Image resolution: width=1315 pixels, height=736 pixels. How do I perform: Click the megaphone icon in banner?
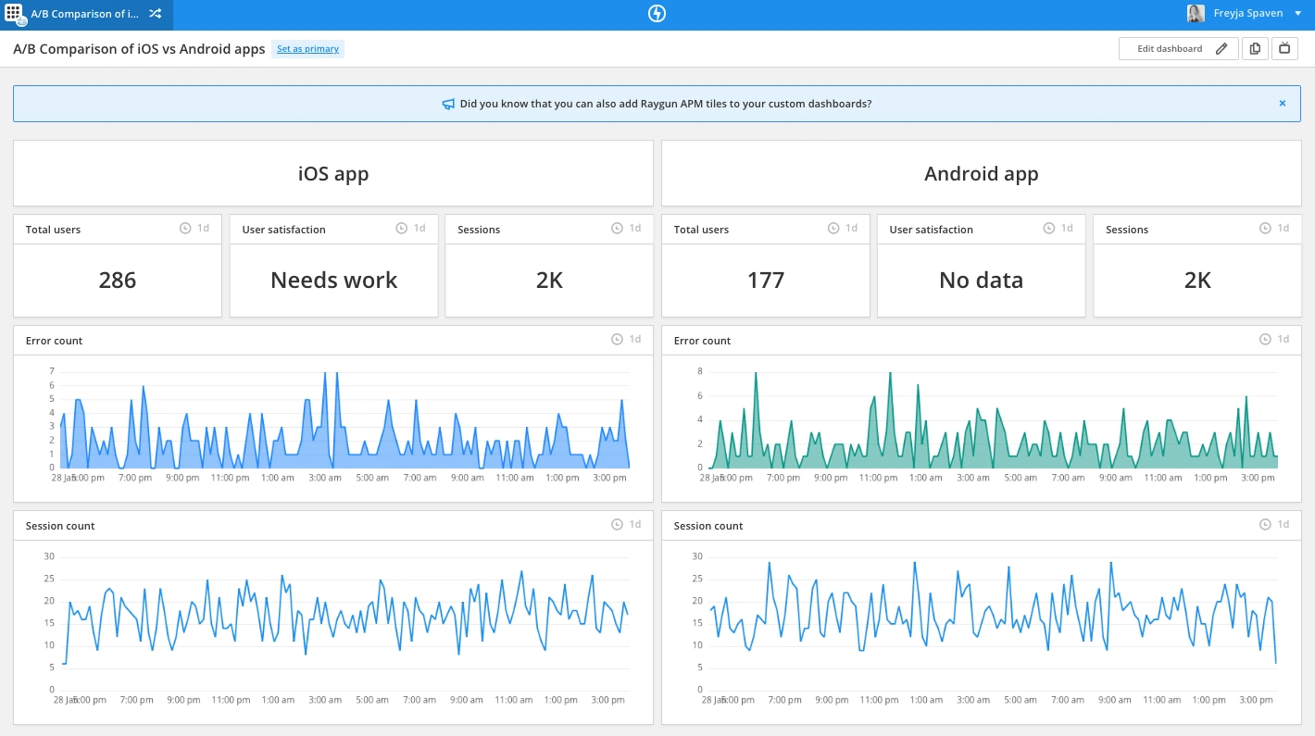pyautogui.click(x=448, y=105)
